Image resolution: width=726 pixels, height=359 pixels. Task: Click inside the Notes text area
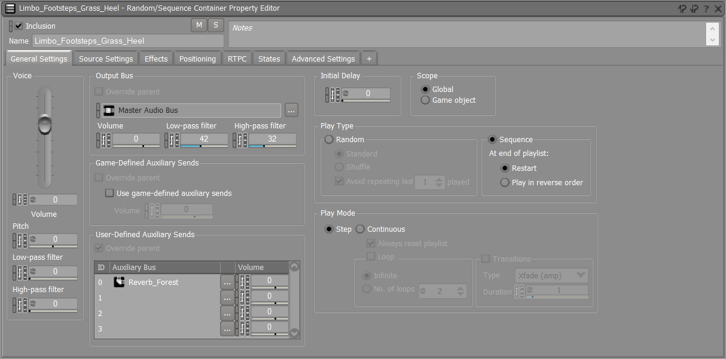click(x=467, y=33)
